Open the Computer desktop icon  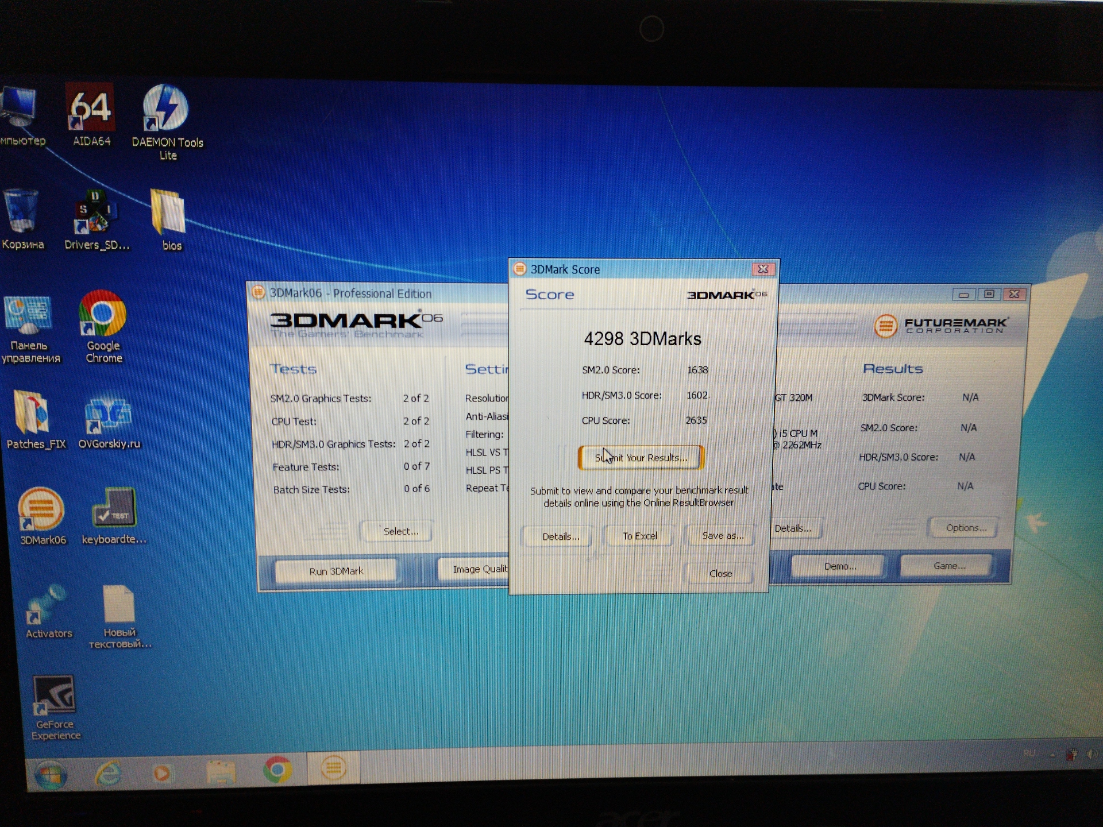point(22,117)
